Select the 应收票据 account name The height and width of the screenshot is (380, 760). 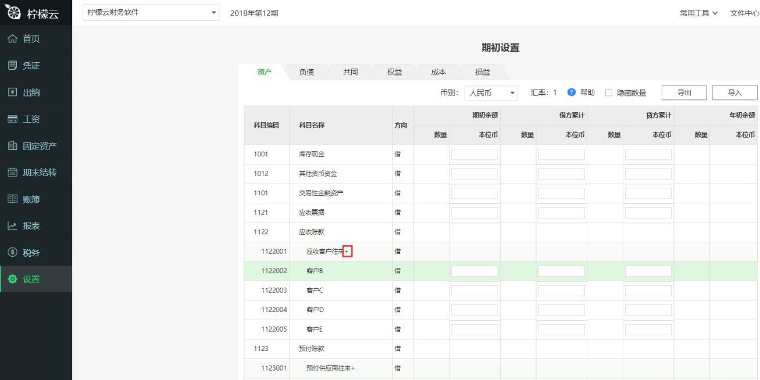[x=312, y=213]
